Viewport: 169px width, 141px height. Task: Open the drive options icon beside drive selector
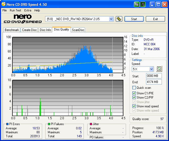pos(119,19)
